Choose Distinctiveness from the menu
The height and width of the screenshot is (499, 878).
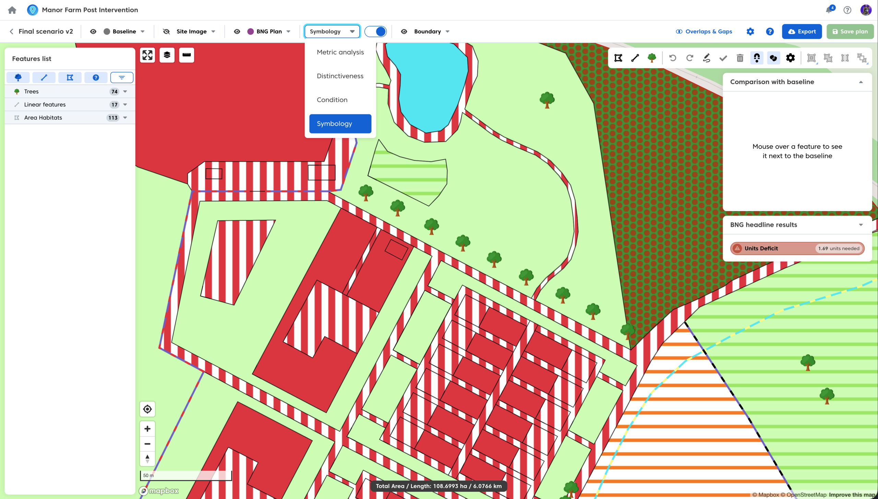click(x=340, y=76)
